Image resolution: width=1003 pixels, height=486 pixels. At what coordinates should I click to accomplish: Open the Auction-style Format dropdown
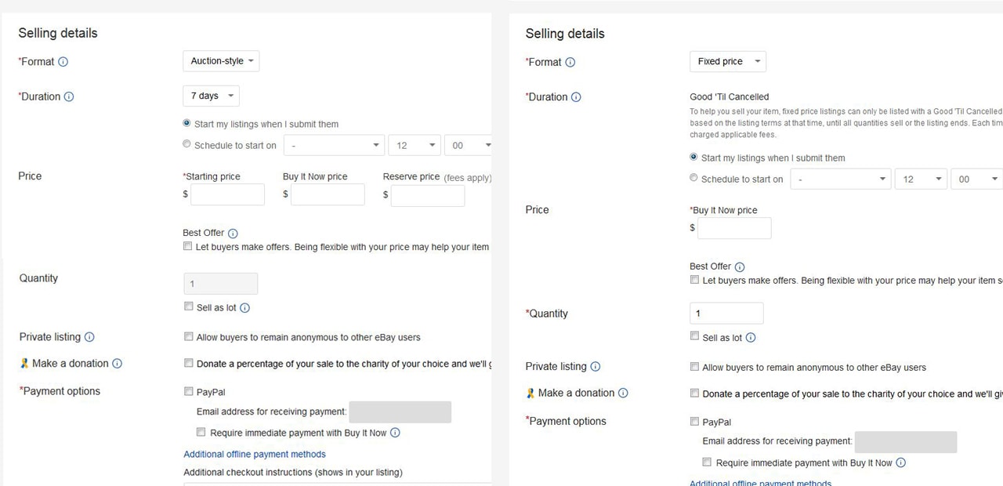pyautogui.click(x=221, y=60)
